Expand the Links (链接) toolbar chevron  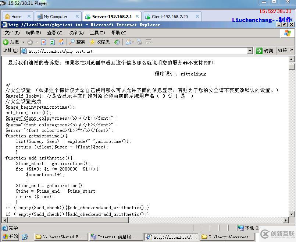click(x=292, y=50)
